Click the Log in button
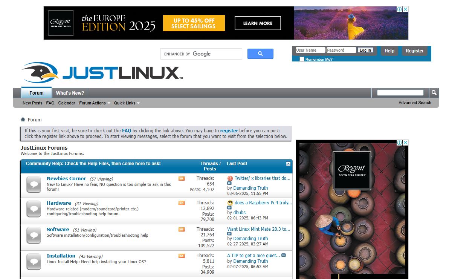This screenshot has height=279, width=452. click(365, 50)
